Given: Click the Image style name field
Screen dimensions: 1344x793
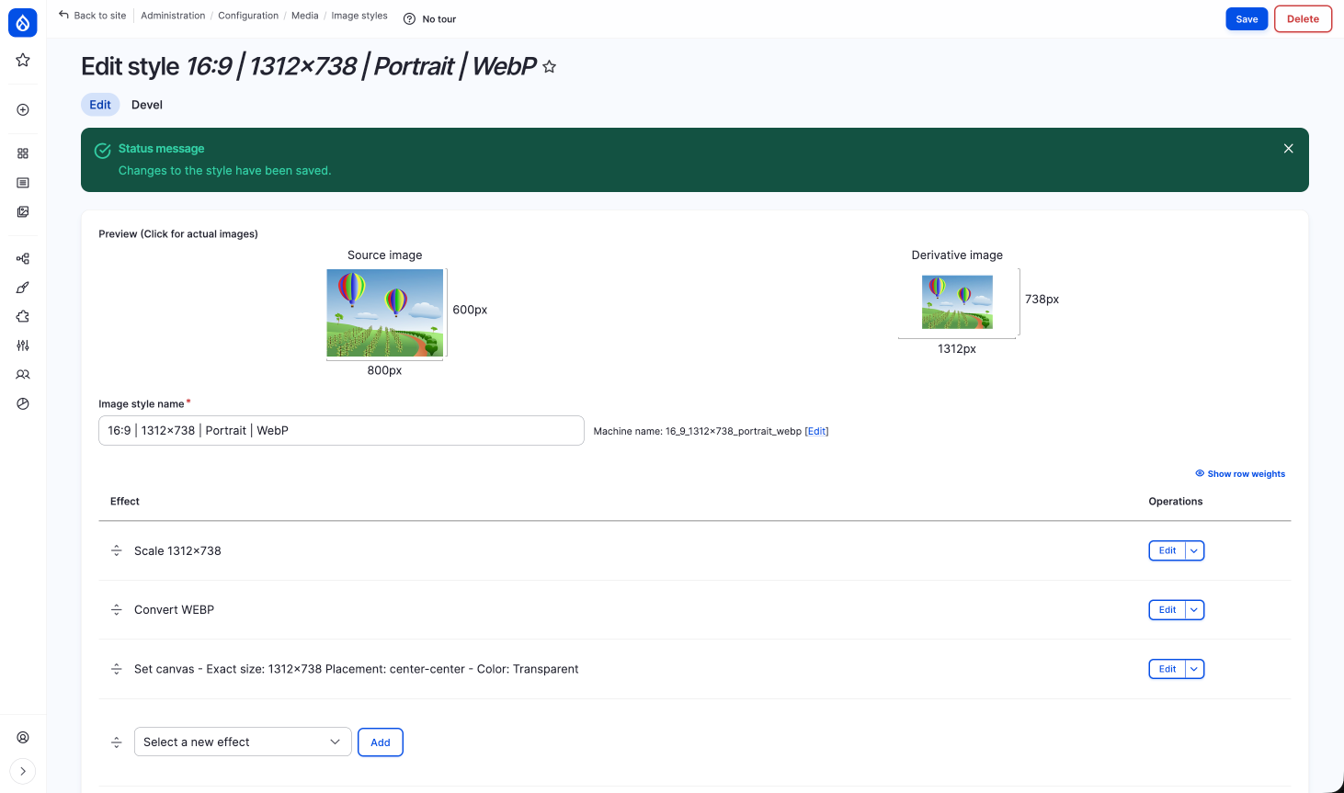Looking at the screenshot, I should point(341,431).
